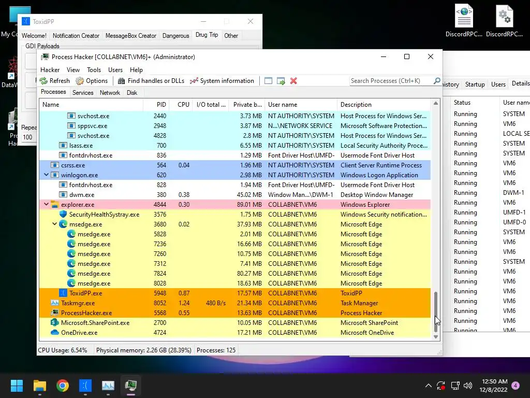This screenshot has height=398, width=530.
Task: Click the scrollbar down arrow
Action: (x=436, y=337)
